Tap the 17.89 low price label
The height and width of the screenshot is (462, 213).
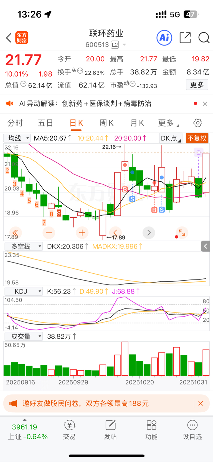116,238
